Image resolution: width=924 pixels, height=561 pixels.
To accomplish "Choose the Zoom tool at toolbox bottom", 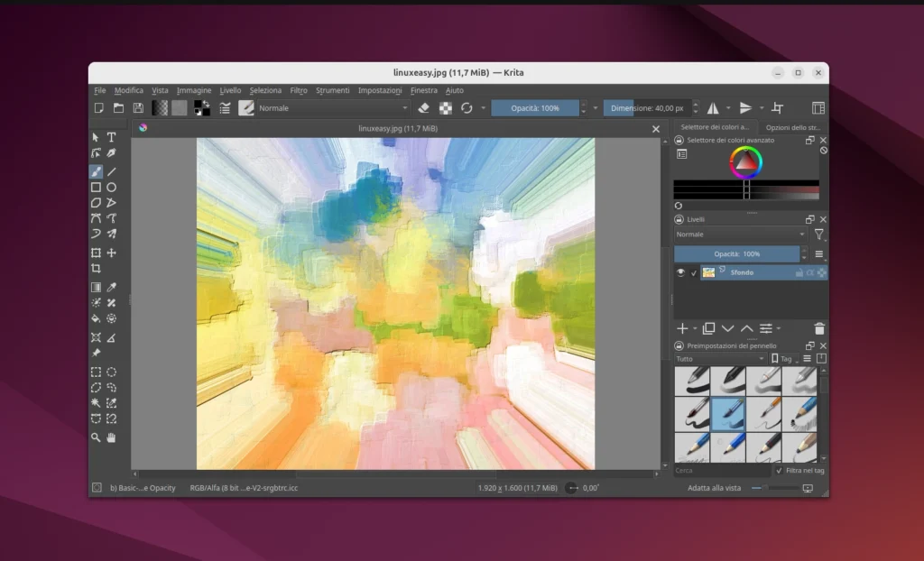I will click(x=96, y=437).
